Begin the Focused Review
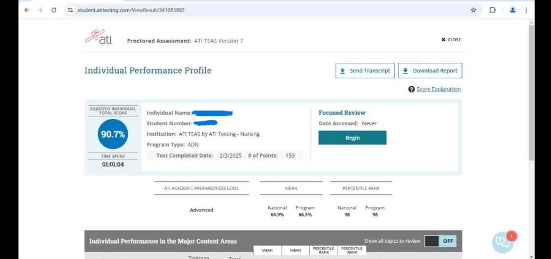 [352, 138]
